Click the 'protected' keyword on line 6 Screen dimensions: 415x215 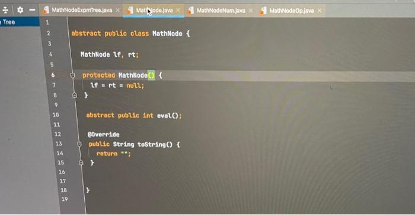pos(99,75)
